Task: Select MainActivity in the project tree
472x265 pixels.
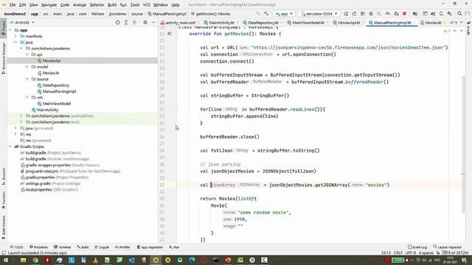Action: tap(47, 110)
